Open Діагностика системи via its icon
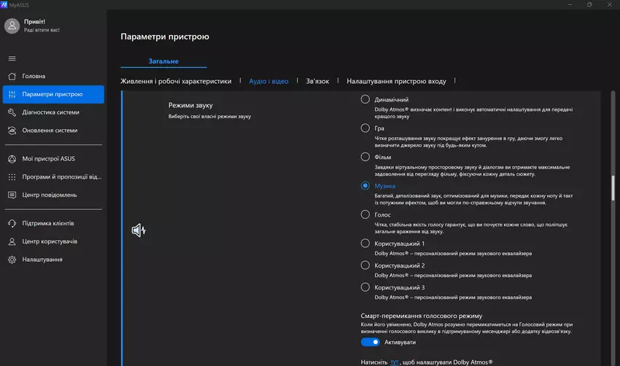620x366 pixels. [x=12, y=112]
